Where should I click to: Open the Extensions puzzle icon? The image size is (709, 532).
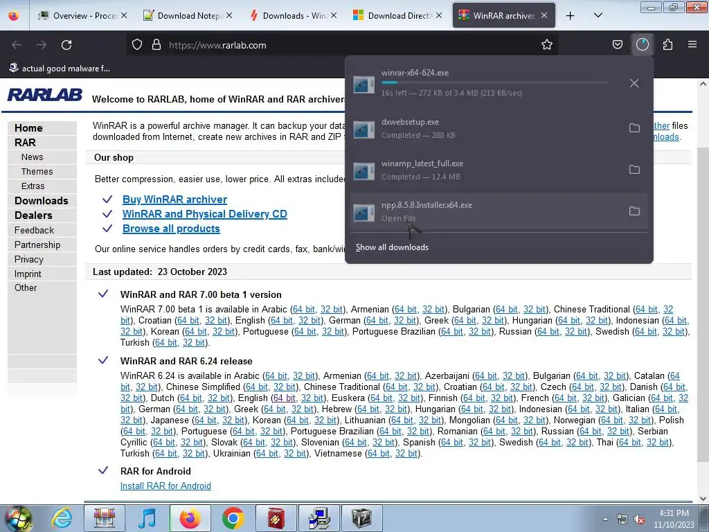(667, 44)
